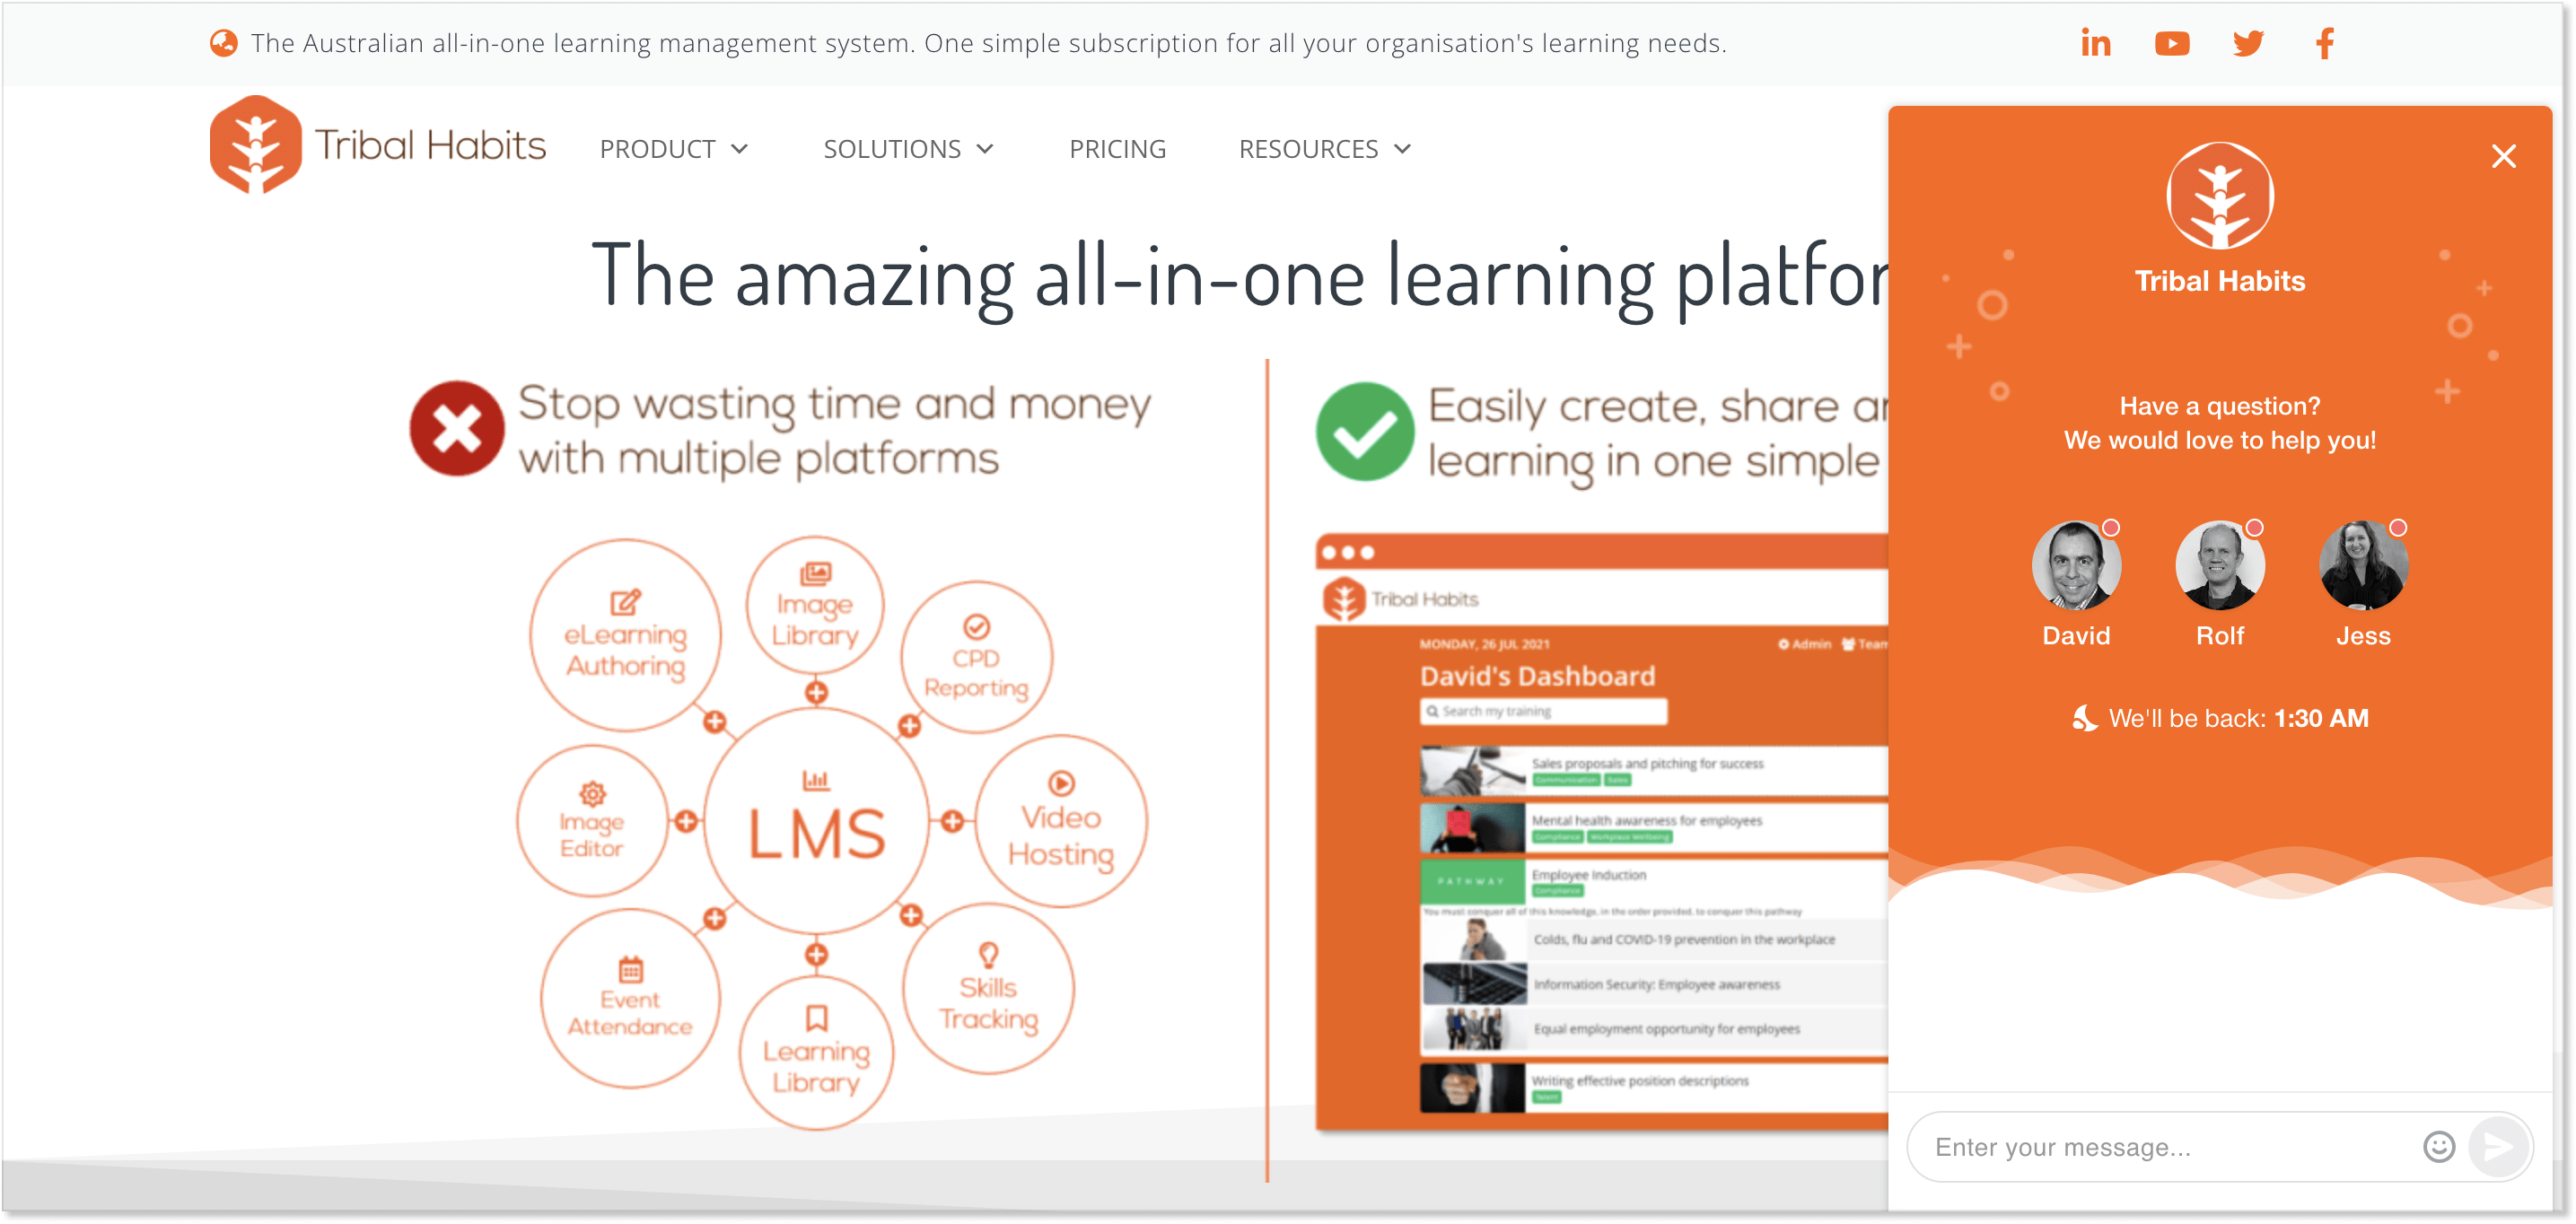
Task: Click the green PATHWAY thumbnail
Action: click(1471, 881)
